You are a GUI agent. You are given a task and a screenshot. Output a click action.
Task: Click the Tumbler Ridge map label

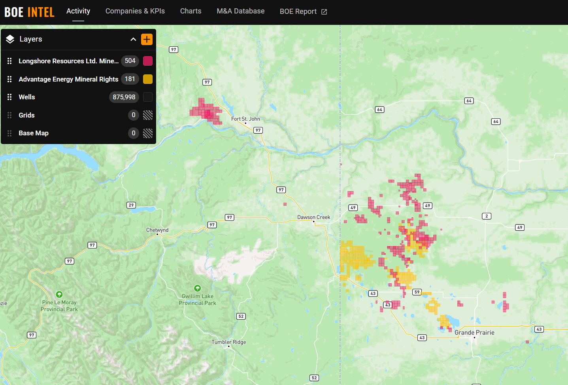[229, 342]
